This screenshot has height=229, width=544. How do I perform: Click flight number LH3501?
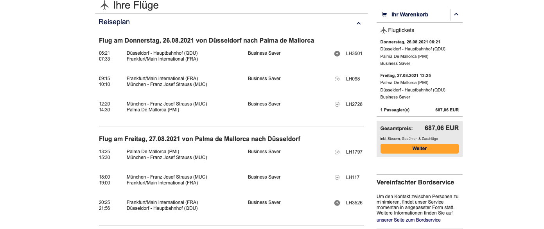tap(354, 54)
